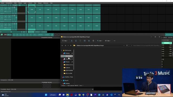Trigger first clip in the middle layer
This screenshot has height=97, width=173.
pyautogui.click(x=32, y=18)
